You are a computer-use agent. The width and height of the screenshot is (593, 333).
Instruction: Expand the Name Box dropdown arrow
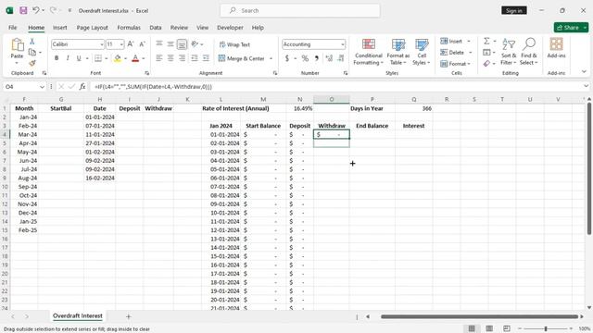pyautogui.click(x=42, y=87)
